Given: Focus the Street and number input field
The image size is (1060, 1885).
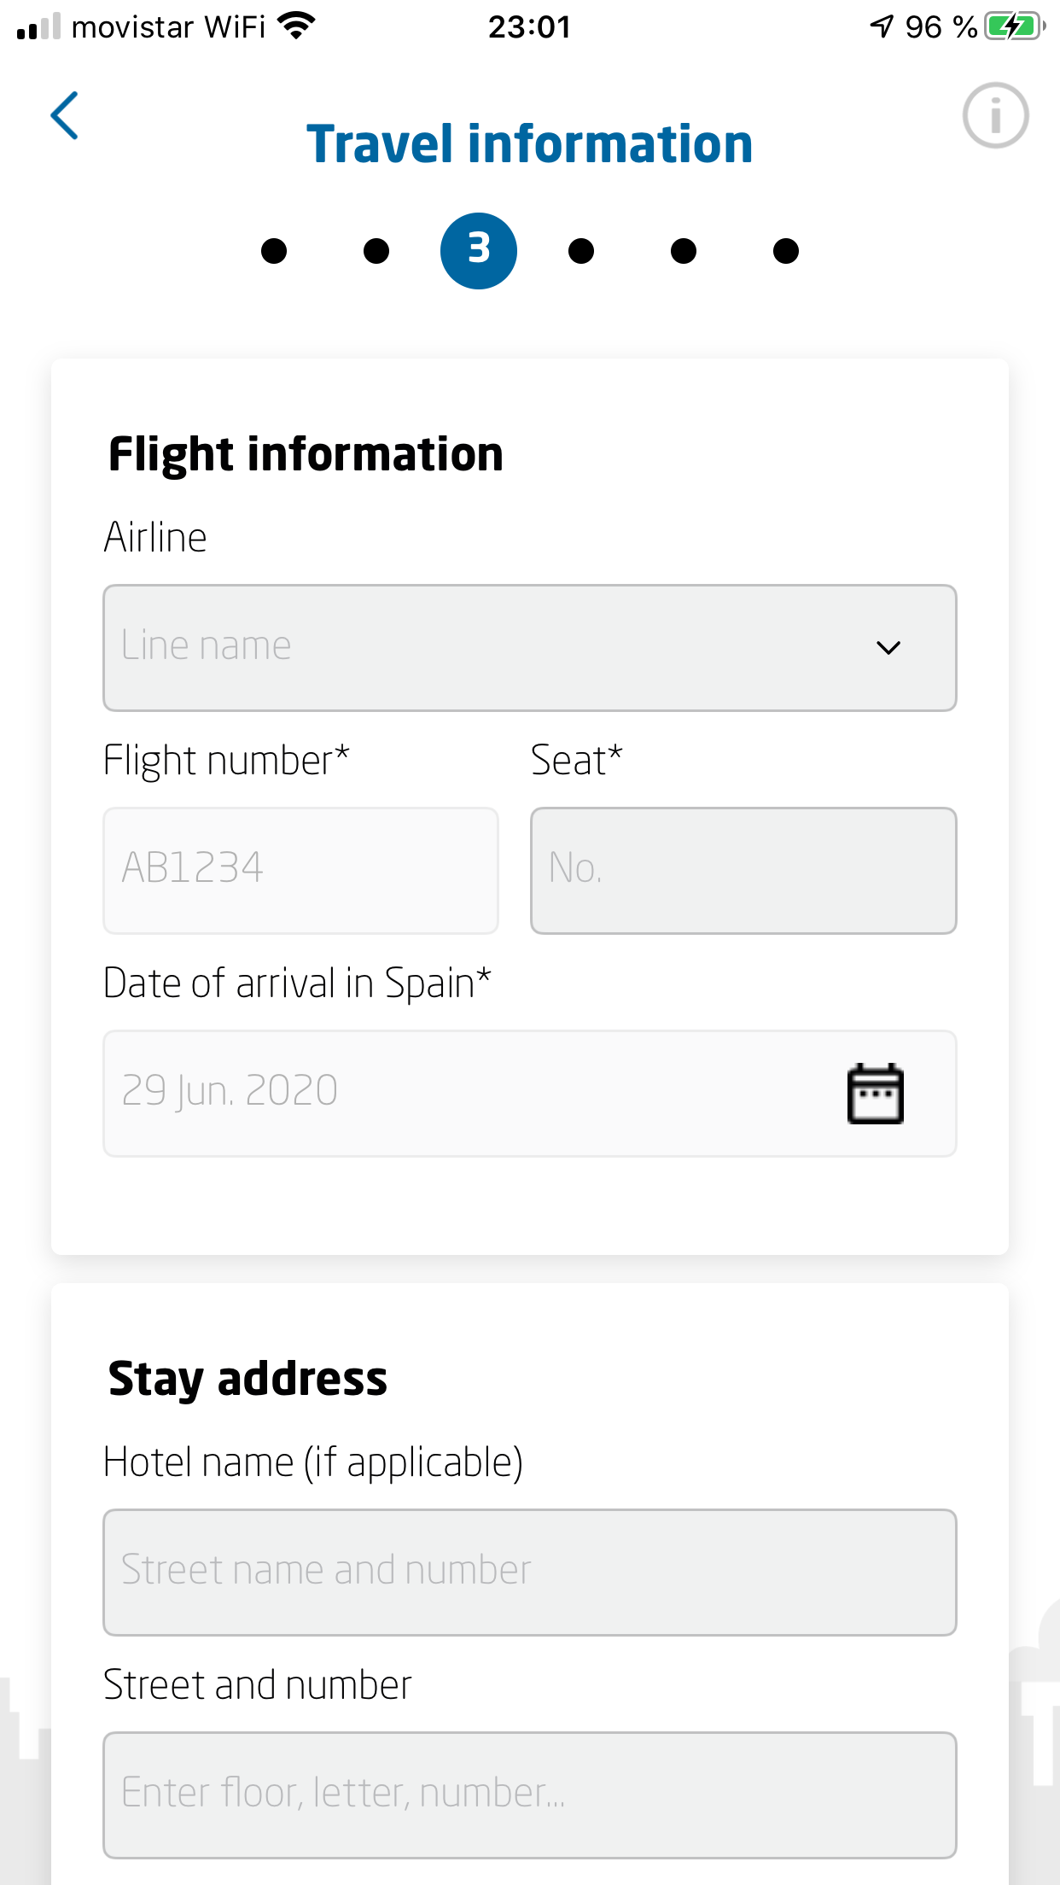Looking at the screenshot, I should tap(529, 1795).
